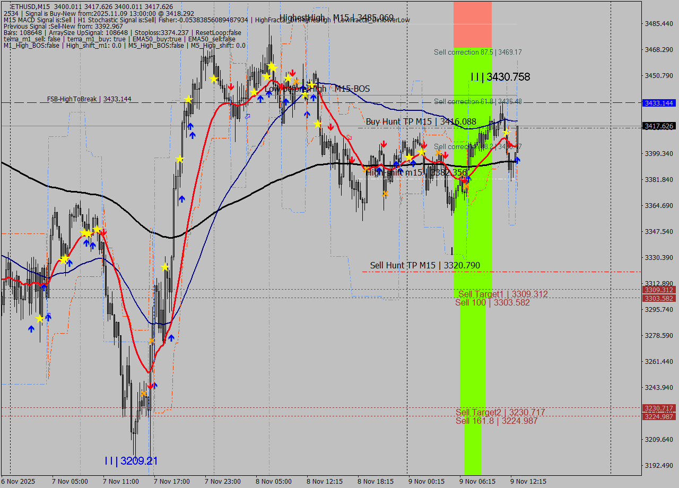Click the hollow red arrow outline marker
679x488 pixels.
(349, 137)
